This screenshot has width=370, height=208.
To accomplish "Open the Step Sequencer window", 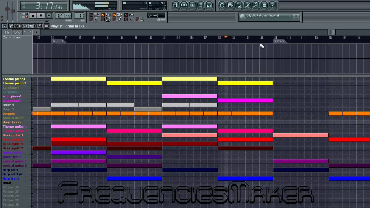I will [184, 5].
